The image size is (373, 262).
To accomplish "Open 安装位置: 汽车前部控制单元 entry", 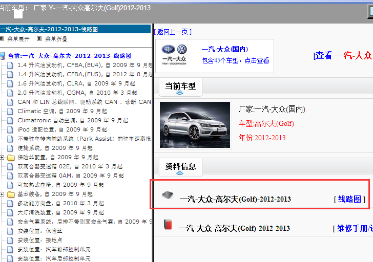I will point(54,250).
